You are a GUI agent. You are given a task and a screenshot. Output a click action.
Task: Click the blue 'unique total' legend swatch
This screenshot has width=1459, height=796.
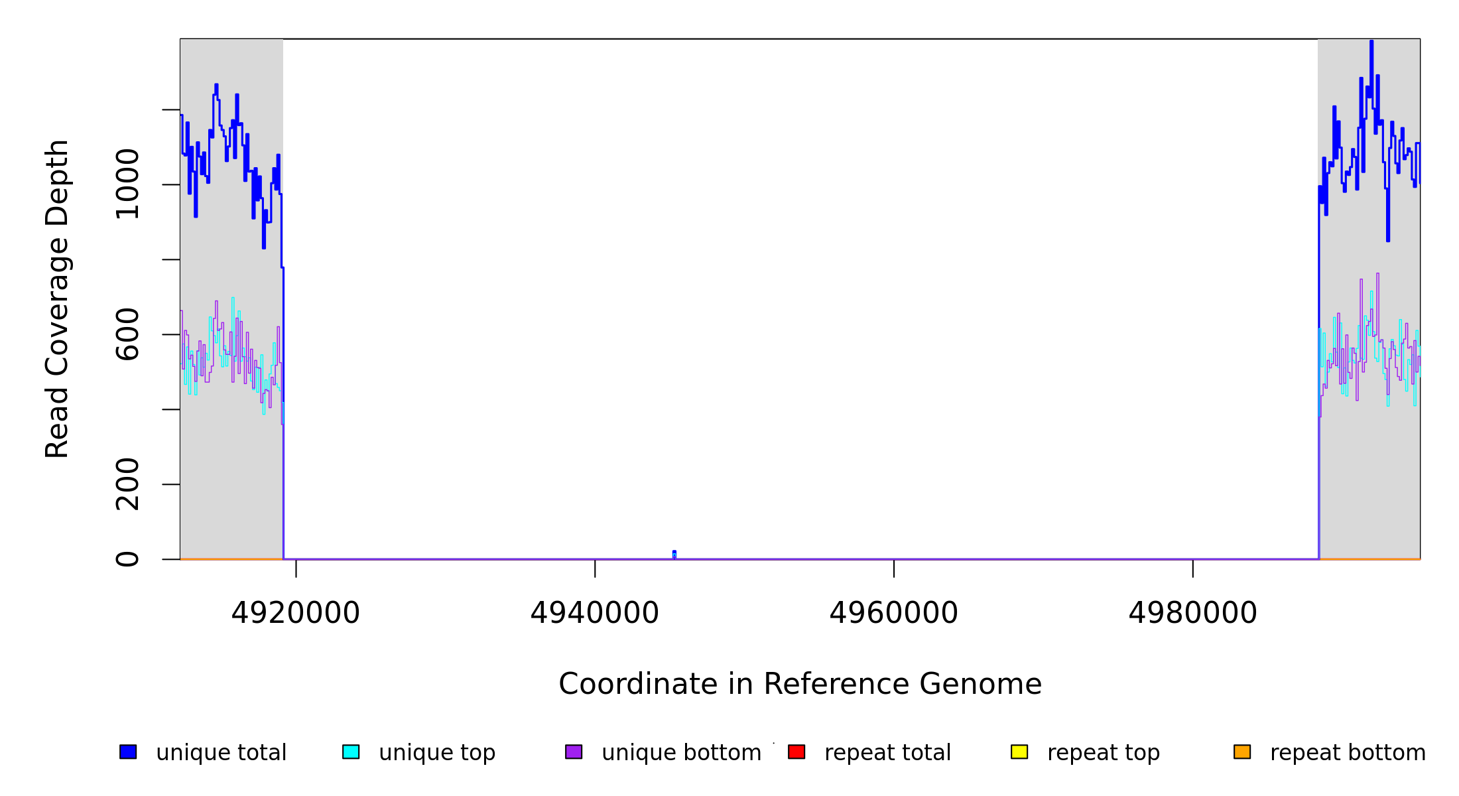pyautogui.click(x=128, y=752)
